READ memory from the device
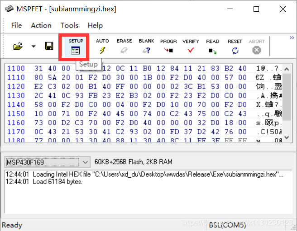Screen dimensions: 297x231 tap(213, 47)
